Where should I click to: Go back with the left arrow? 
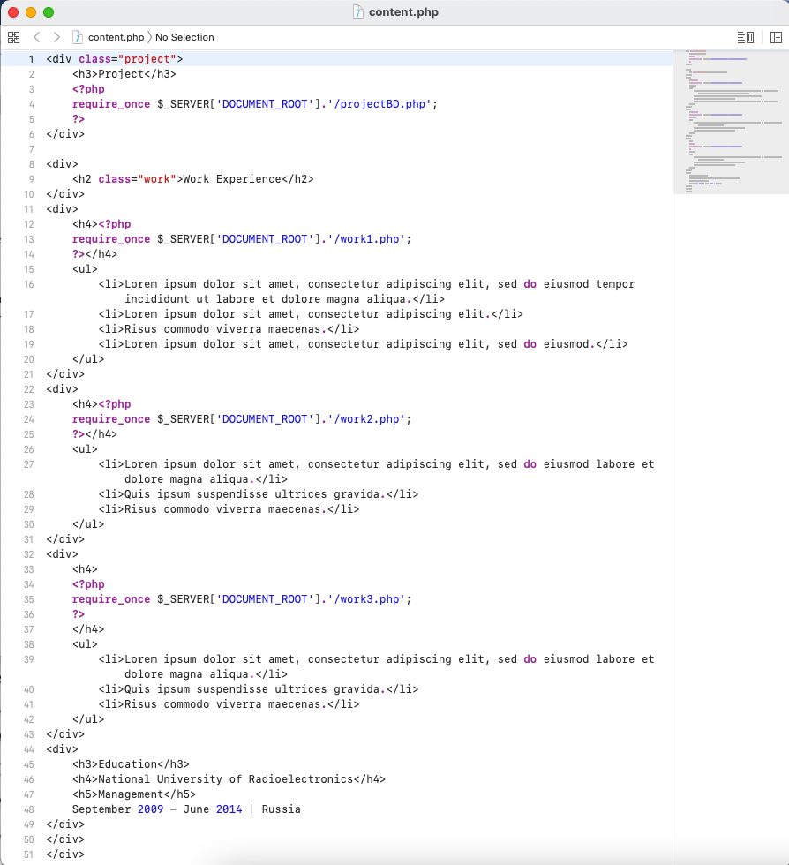pos(36,37)
